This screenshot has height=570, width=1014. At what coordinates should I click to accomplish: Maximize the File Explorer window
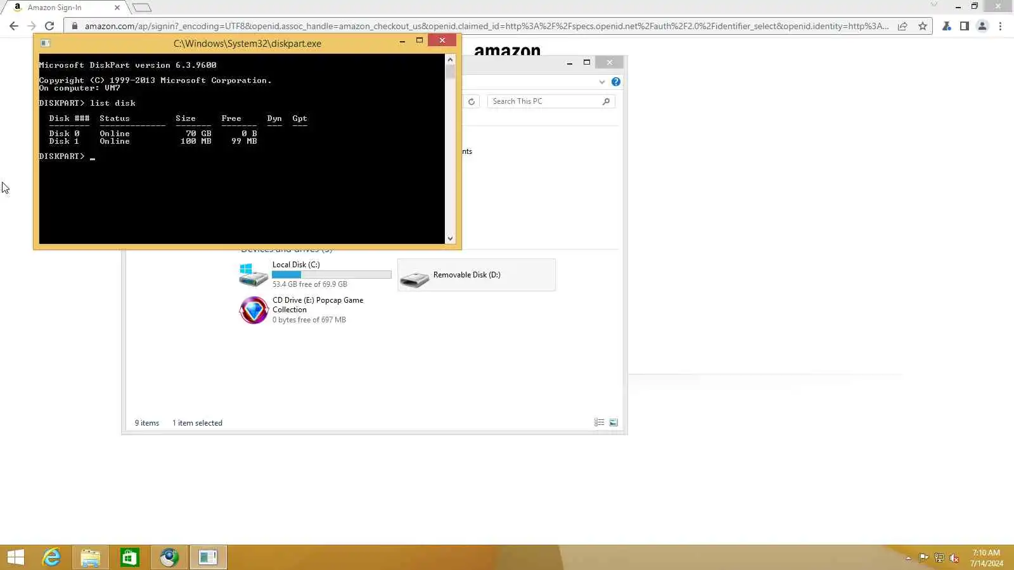[x=587, y=62]
